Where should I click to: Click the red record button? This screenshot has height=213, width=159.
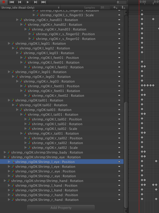[4, 2]
